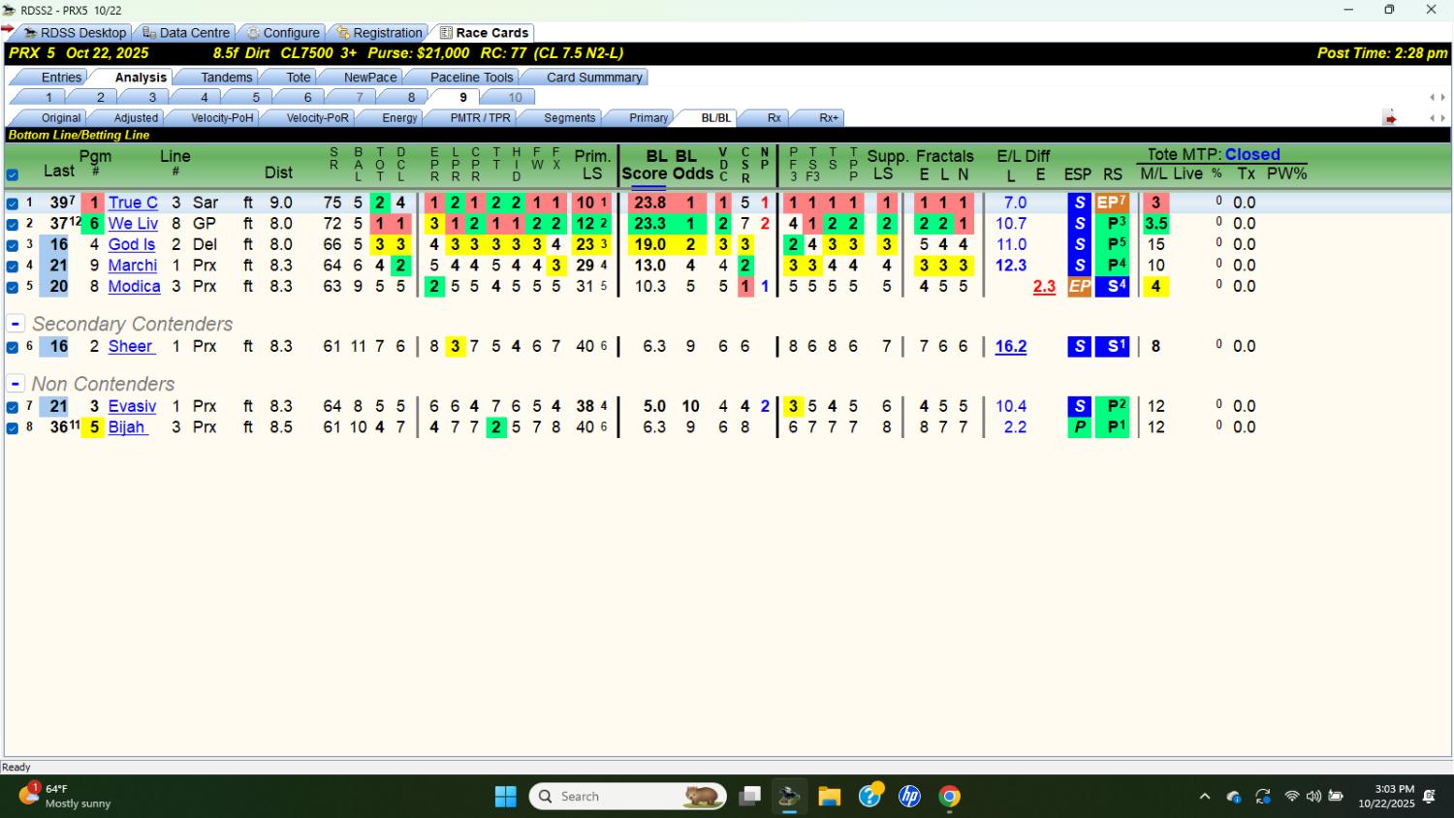Viewport: 1454px width, 818px height.
Task: Toggle the checkbox for the Bijah row
Action: (x=13, y=427)
